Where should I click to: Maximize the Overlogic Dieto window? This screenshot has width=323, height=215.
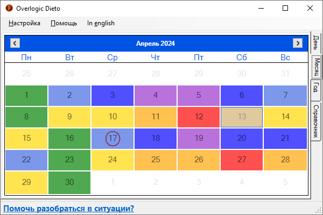click(x=285, y=8)
